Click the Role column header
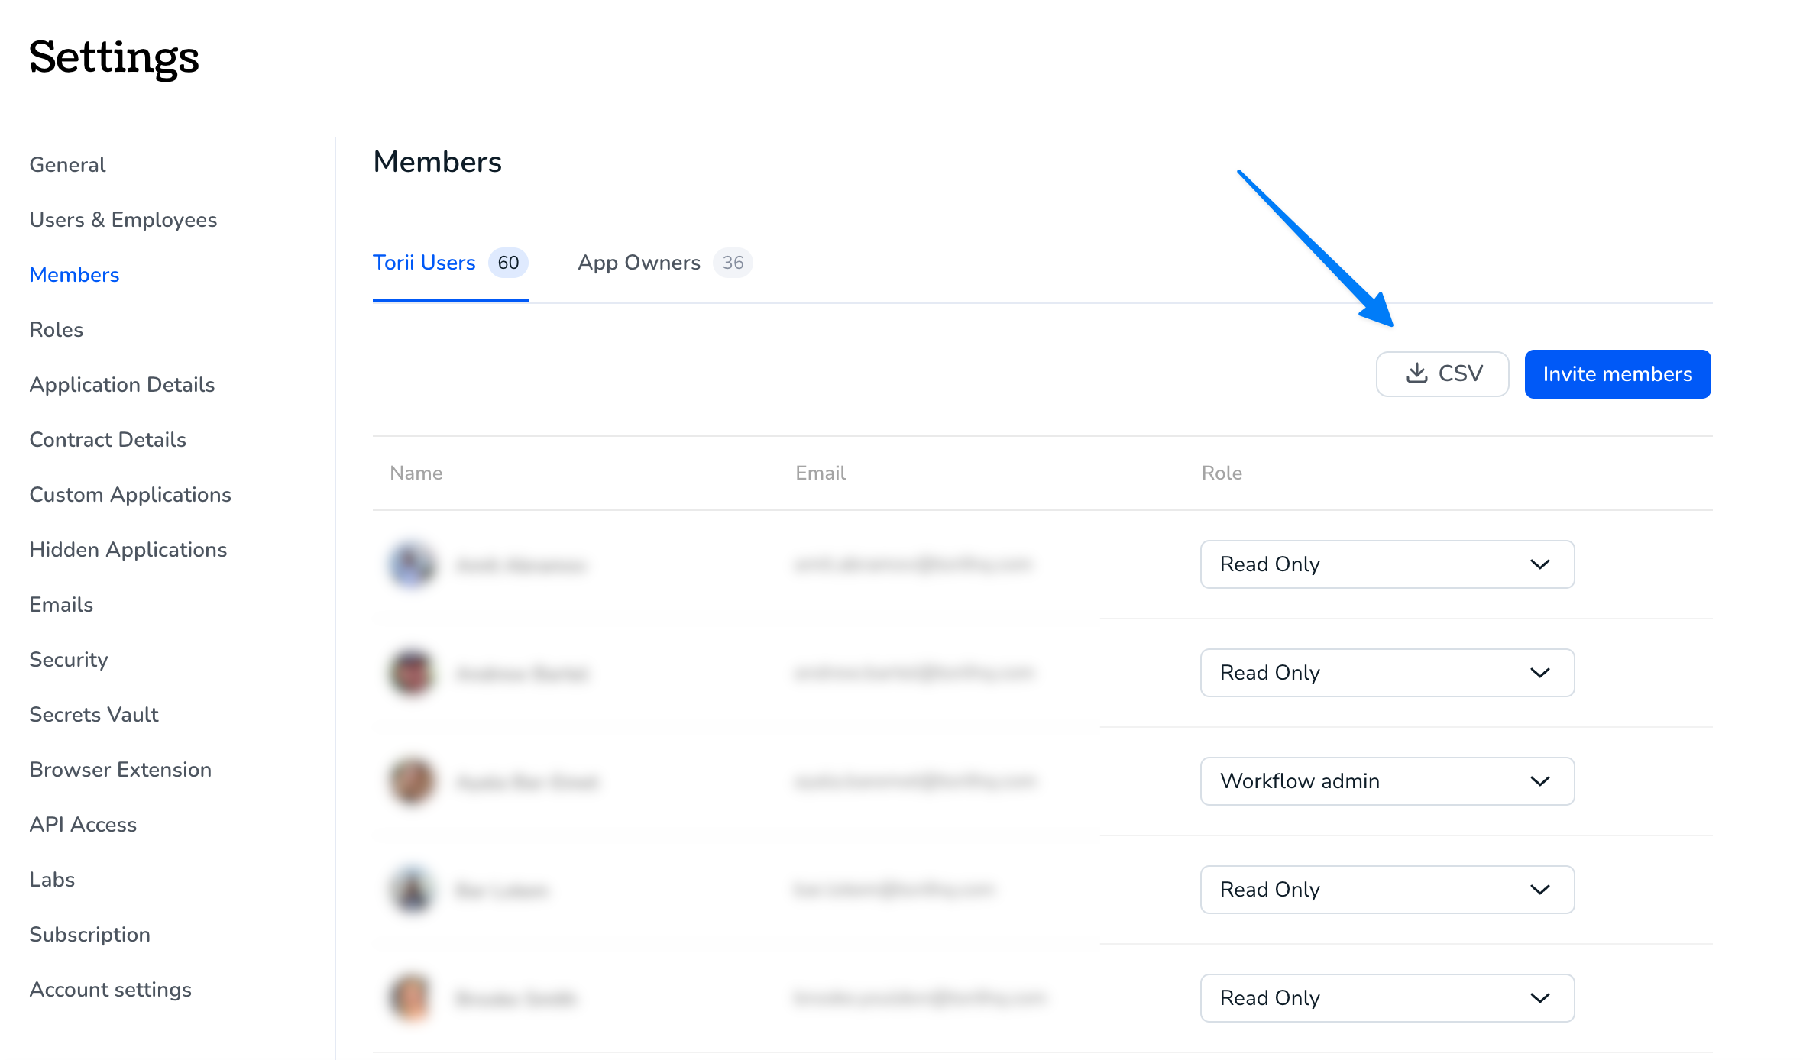Screen dimensions: 1803x1060 (x=1222, y=473)
